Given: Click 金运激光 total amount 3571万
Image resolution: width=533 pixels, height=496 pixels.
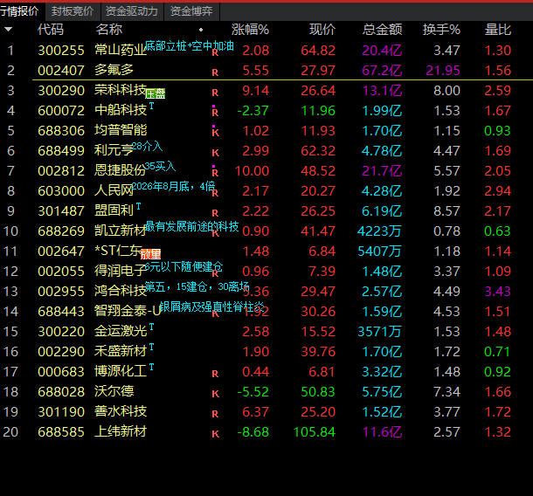Looking at the screenshot, I should 380,331.
